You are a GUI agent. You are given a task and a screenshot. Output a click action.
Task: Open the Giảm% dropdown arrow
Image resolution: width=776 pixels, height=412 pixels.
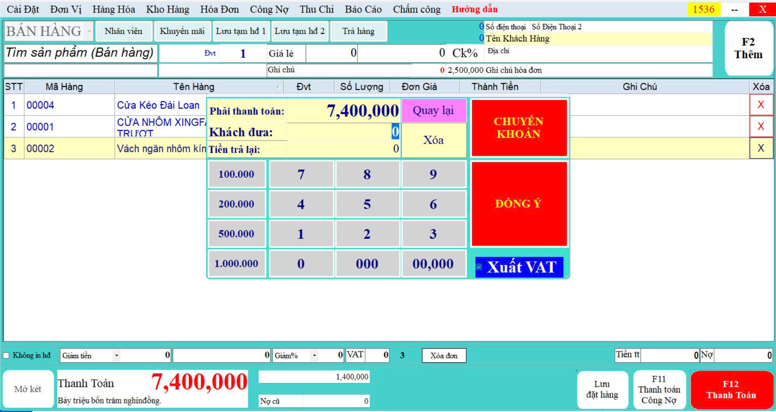pyautogui.click(x=314, y=355)
